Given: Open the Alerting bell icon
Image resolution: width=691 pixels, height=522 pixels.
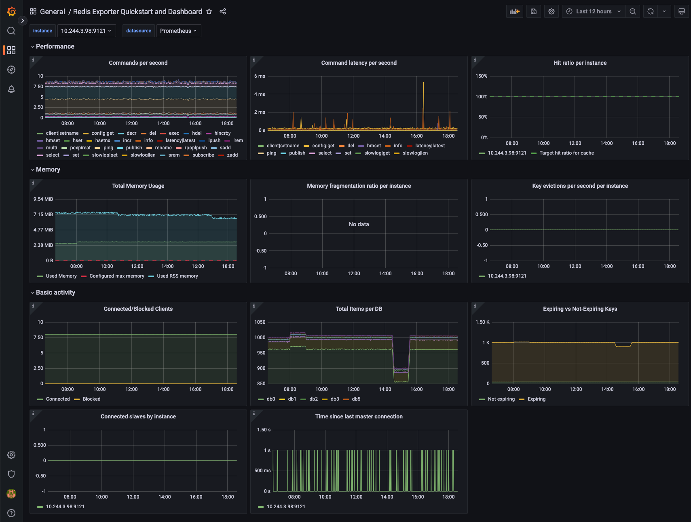Looking at the screenshot, I should [x=11, y=89].
